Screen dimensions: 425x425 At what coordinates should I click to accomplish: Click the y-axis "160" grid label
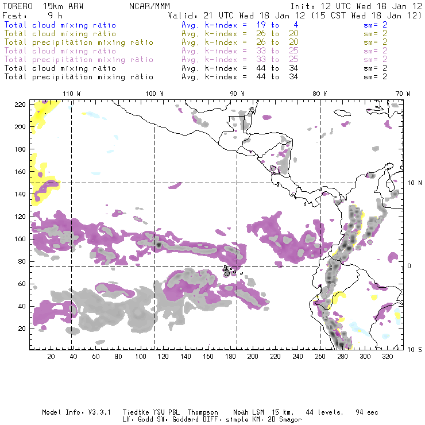(x=20, y=172)
